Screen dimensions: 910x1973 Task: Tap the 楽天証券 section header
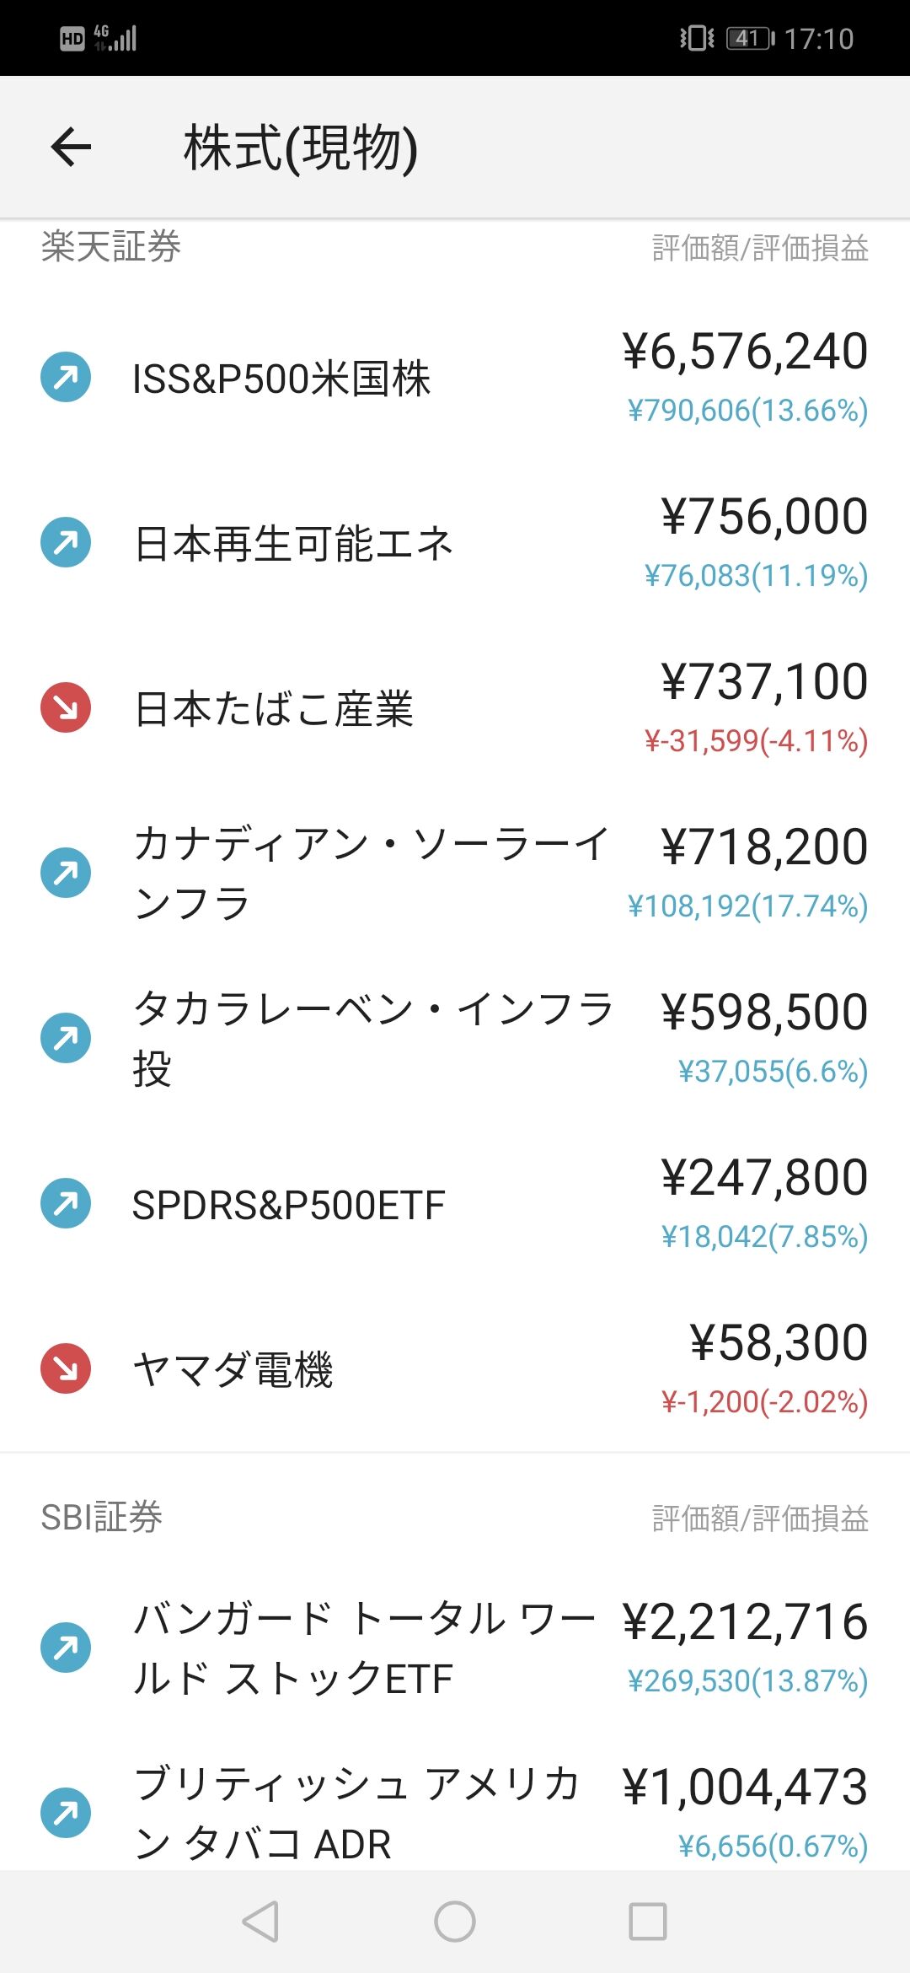[111, 247]
